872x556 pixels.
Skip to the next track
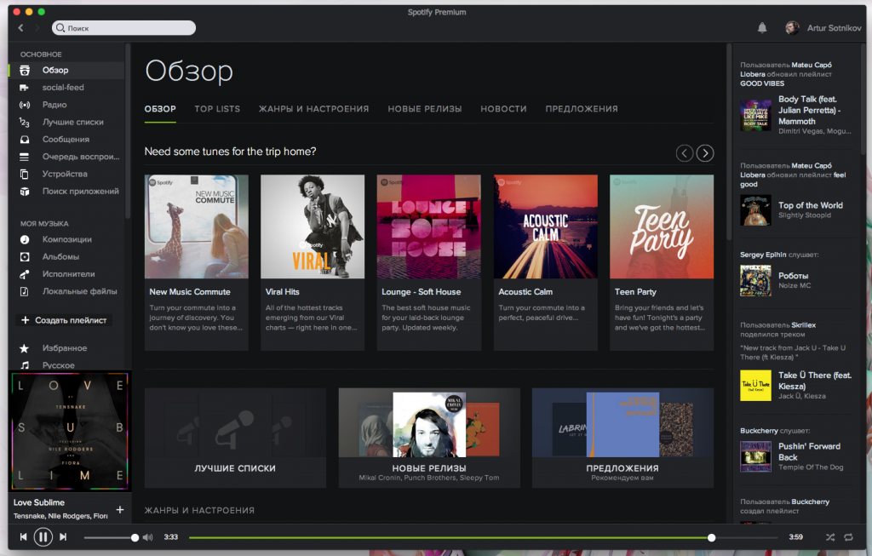pos(63,537)
